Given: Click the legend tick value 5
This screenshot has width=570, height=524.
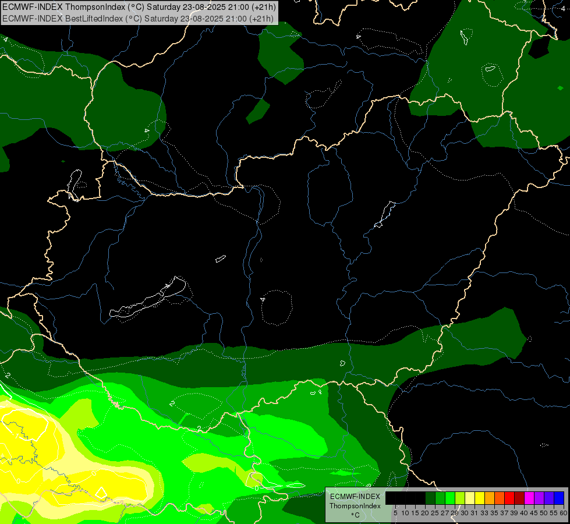Looking at the screenshot, I should 395,513.
